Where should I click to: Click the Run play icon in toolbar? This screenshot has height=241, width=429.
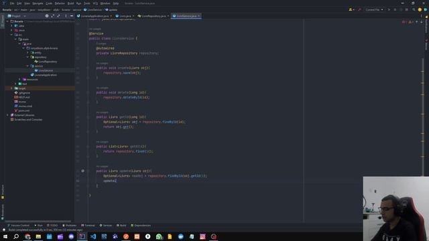(389, 9)
